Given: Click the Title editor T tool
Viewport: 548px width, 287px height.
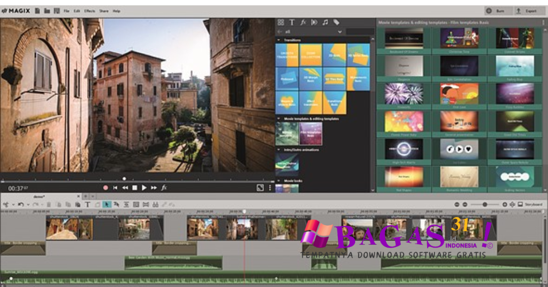Looking at the screenshot, I should [x=87, y=204].
